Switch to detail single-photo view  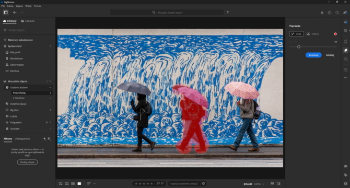79,183
